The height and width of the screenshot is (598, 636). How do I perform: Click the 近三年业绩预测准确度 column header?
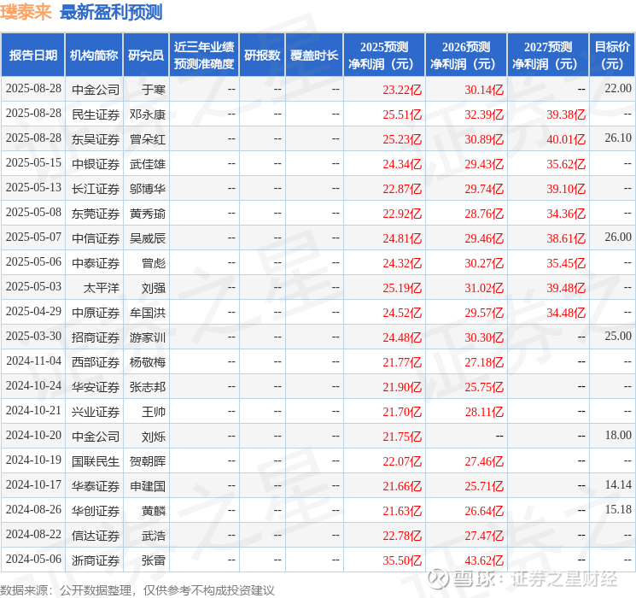[x=204, y=56]
